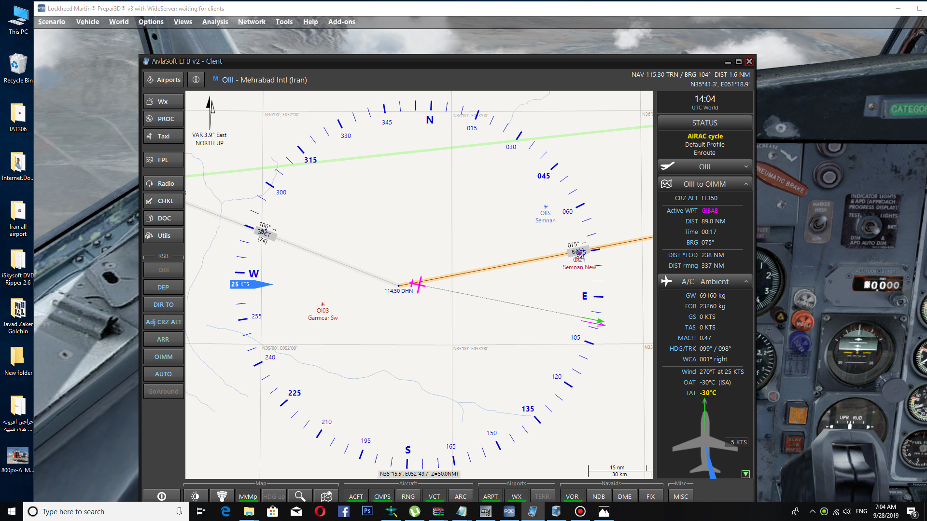Image resolution: width=927 pixels, height=521 pixels.
Task: Toggle MISC layer button
Action: pos(681,496)
